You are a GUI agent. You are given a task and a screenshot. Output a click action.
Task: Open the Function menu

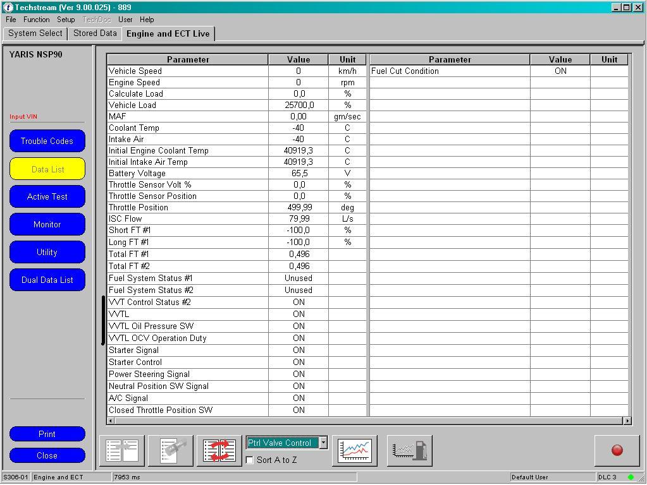[x=36, y=20]
